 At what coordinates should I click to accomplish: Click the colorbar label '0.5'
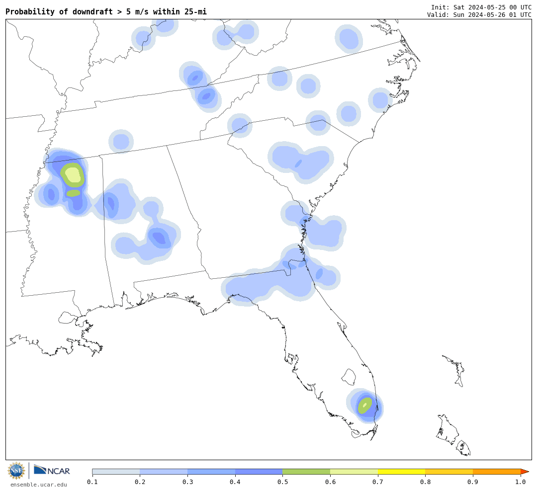[282, 482]
